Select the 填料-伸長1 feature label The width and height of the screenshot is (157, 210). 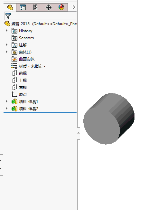point(29,102)
